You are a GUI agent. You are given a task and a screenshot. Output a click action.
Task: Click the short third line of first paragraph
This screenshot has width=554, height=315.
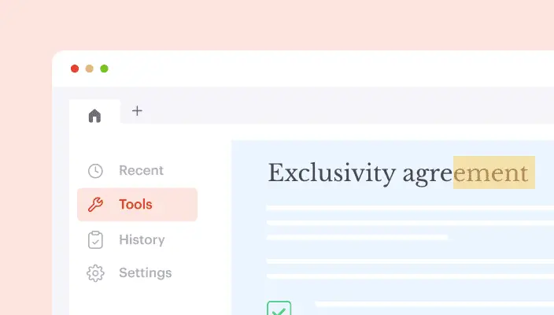357,236
